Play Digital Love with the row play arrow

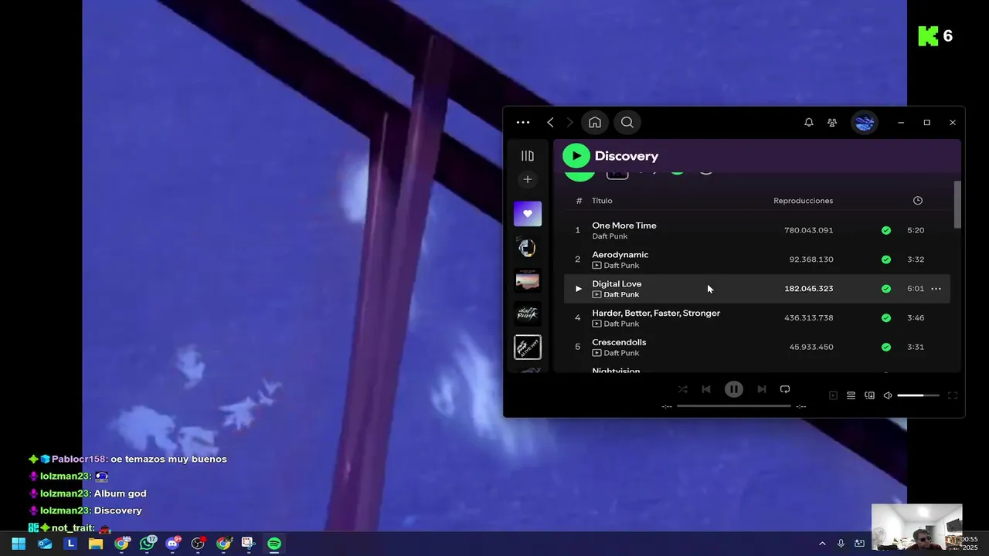pyautogui.click(x=578, y=289)
